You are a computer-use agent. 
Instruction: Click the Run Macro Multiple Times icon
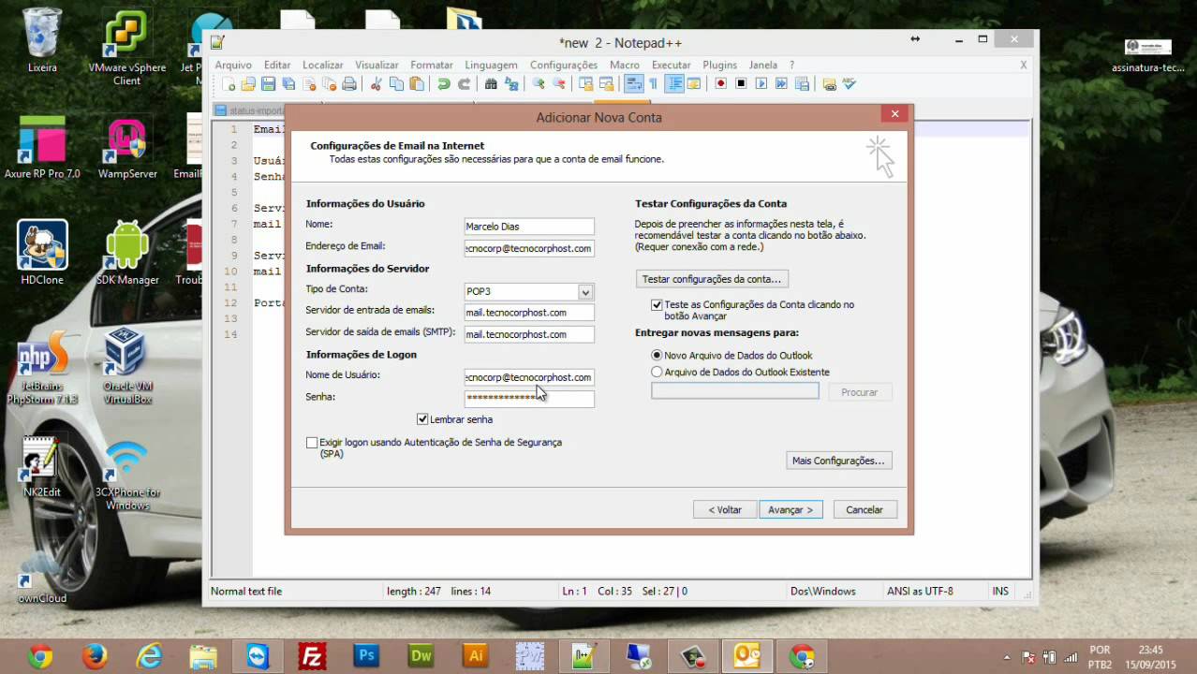click(x=782, y=83)
